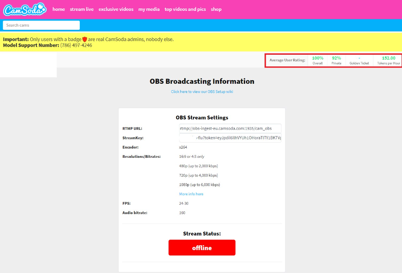Click the OBS Broadcasting Information heading
This screenshot has width=402, height=273.
[202, 81]
